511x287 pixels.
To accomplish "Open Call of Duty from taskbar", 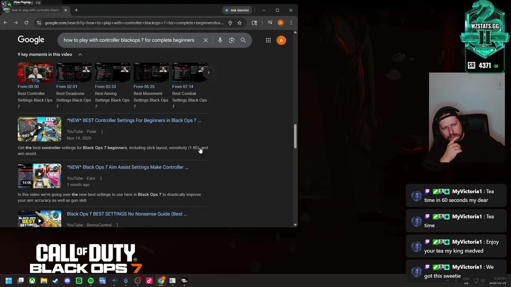I will point(184,281).
